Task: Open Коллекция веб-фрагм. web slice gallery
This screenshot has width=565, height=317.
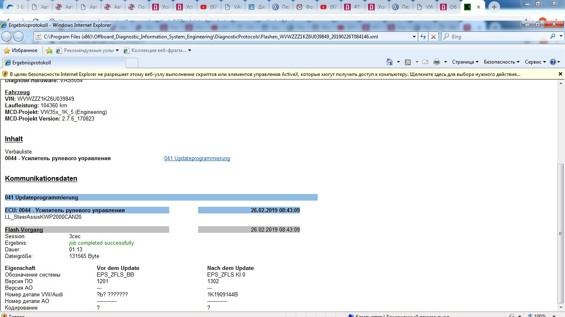Action: point(158,50)
